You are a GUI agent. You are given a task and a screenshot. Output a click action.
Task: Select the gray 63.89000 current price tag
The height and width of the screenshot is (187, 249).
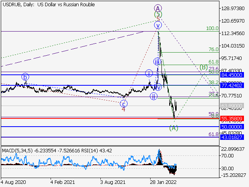tap(232, 106)
